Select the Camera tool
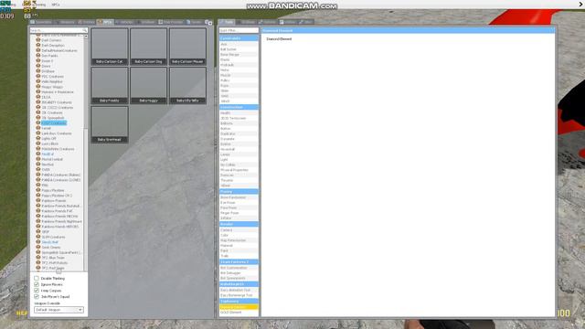 [x=239, y=229]
